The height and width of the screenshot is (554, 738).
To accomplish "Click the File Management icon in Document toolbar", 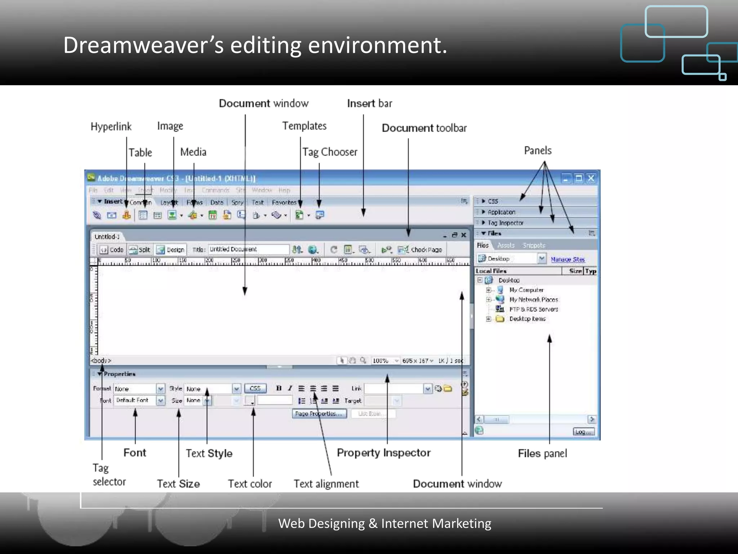I will tap(297, 250).
